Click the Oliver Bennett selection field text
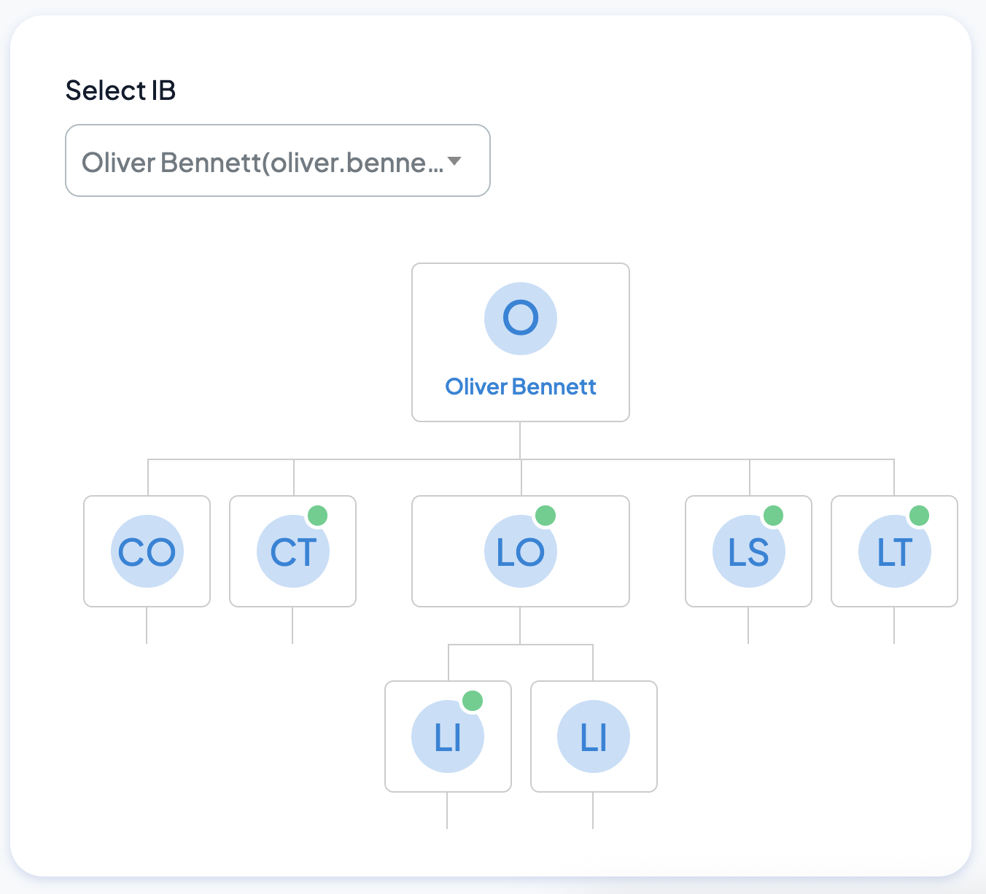986x894 pixels. tap(263, 163)
